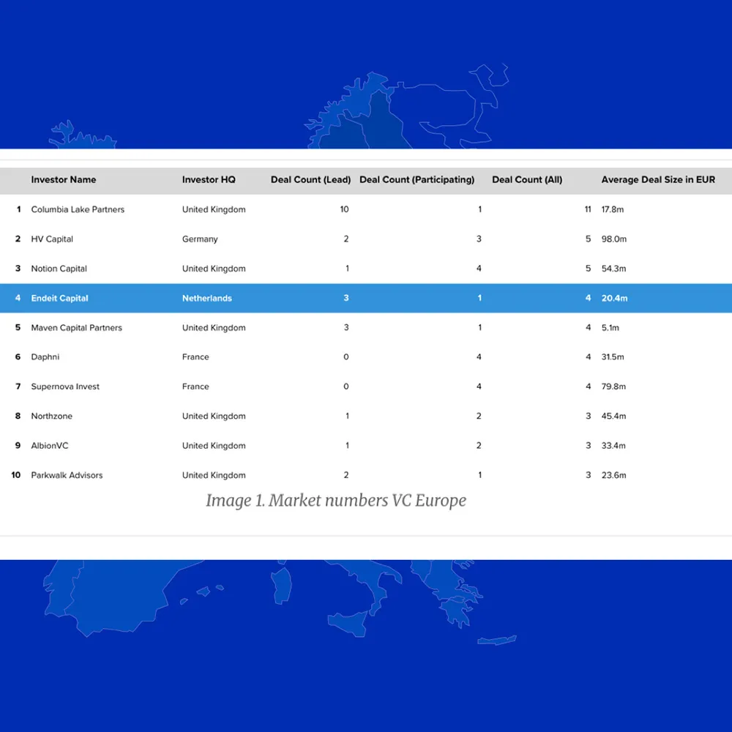Click the caption 'Image 1. Market numbers VC Europe'
The width and height of the screenshot is (732, 732).
(336, 501)
